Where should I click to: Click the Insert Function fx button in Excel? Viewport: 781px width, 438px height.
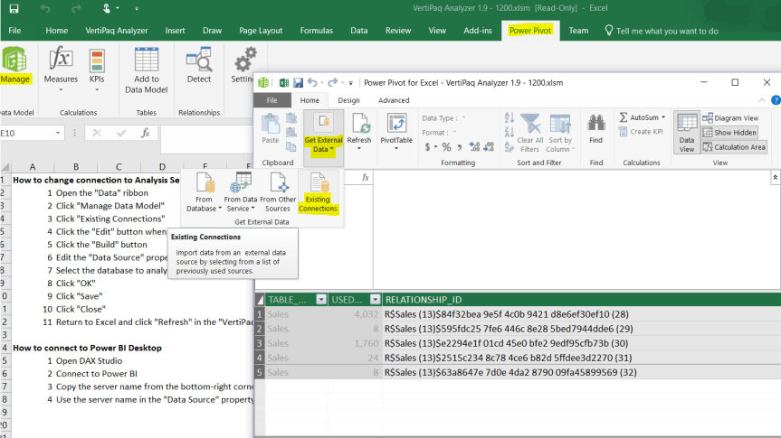[x=145, y=133]
